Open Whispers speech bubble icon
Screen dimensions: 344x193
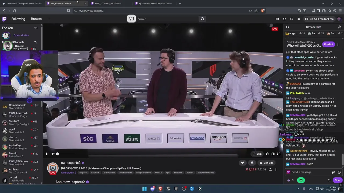292,19
